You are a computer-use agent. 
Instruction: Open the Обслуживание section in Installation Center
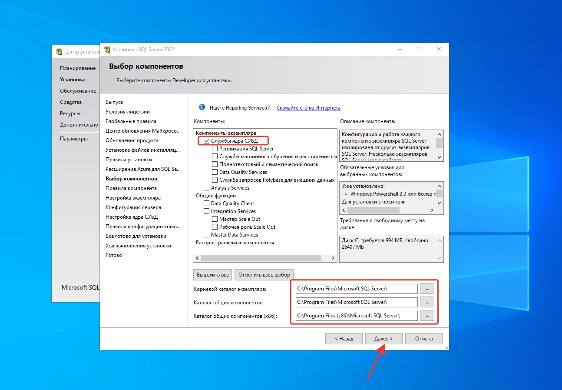[78, 91]
